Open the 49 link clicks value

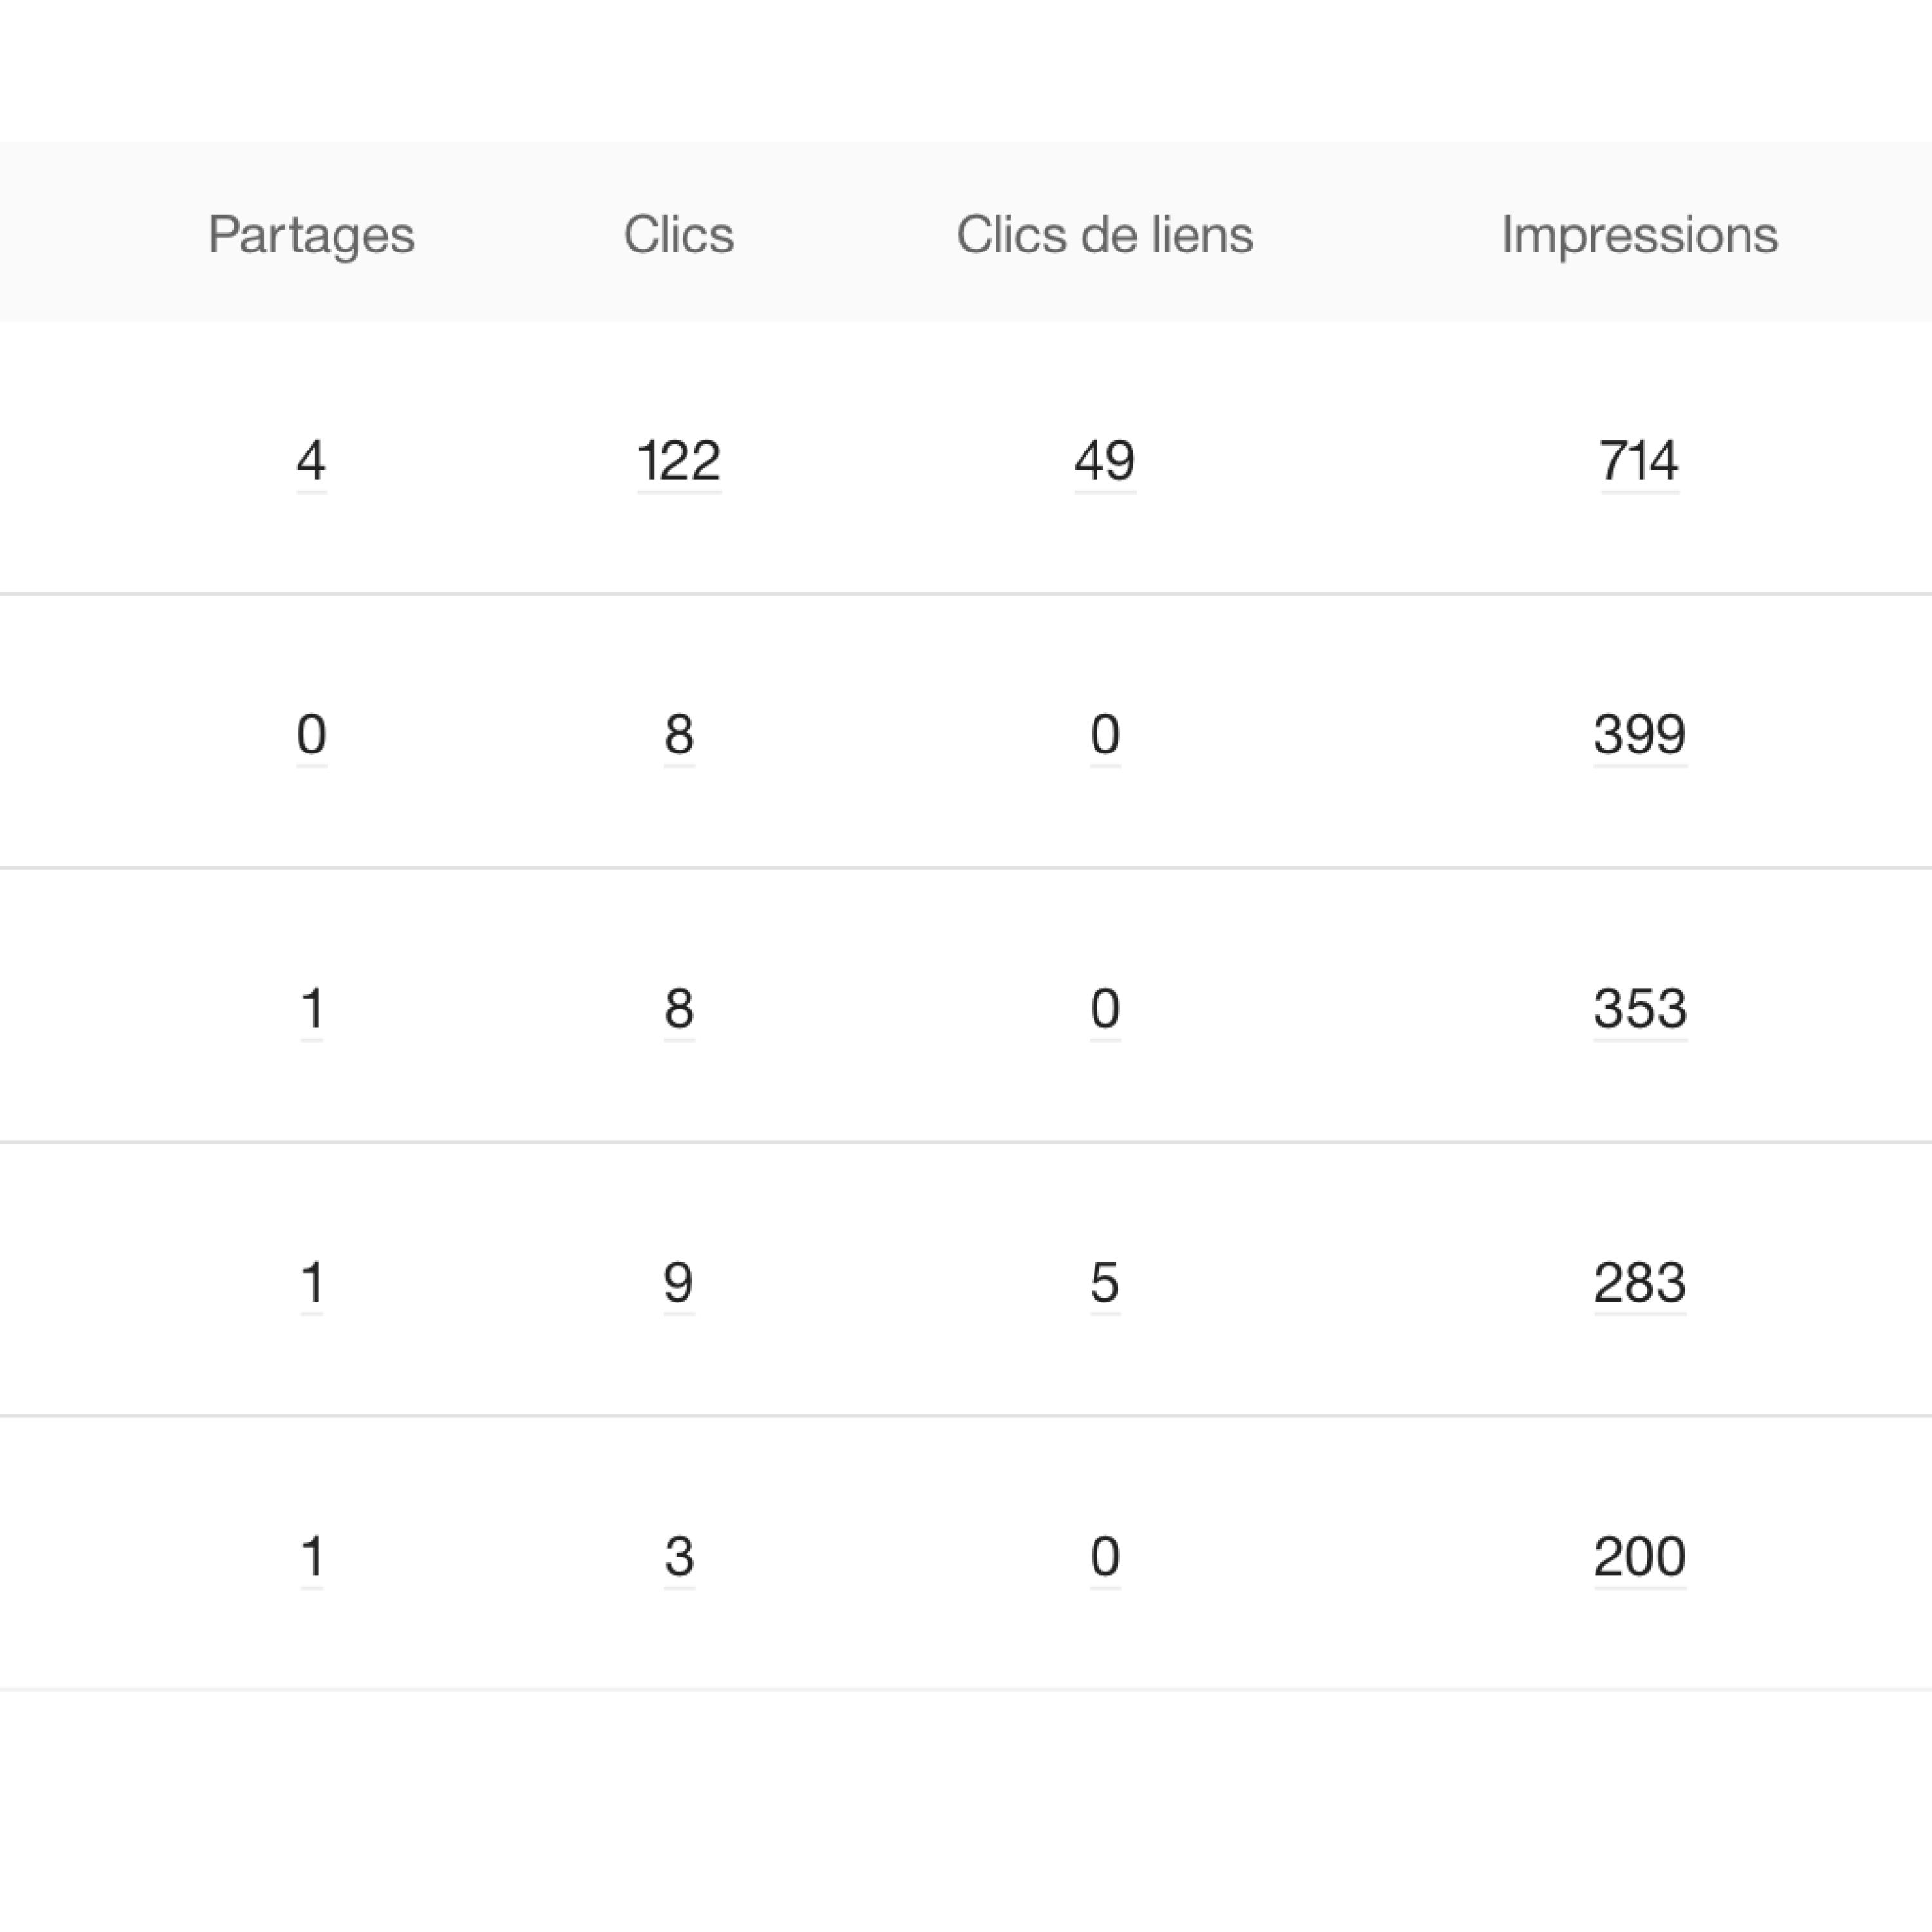pyautogui.click(x=1104, y=461)
